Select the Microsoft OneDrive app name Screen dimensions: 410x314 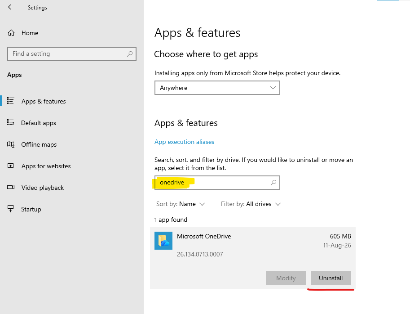click(x=204, y=236)
